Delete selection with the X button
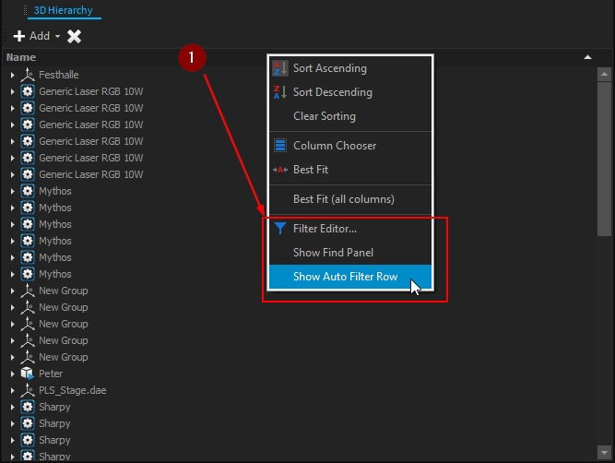The height and width of the screenshot is (463, 615). [x=75, y=36]
